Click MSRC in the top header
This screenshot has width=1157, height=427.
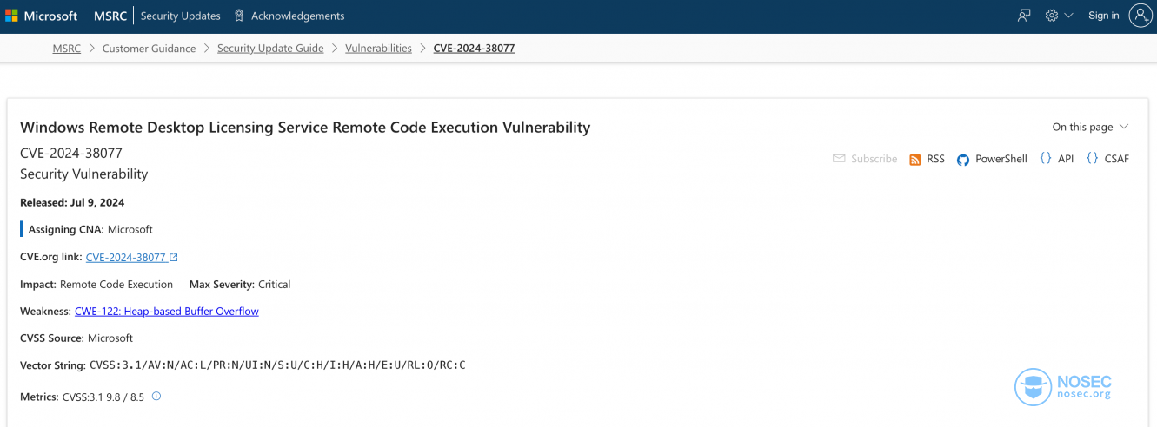[x=110, y=16]
